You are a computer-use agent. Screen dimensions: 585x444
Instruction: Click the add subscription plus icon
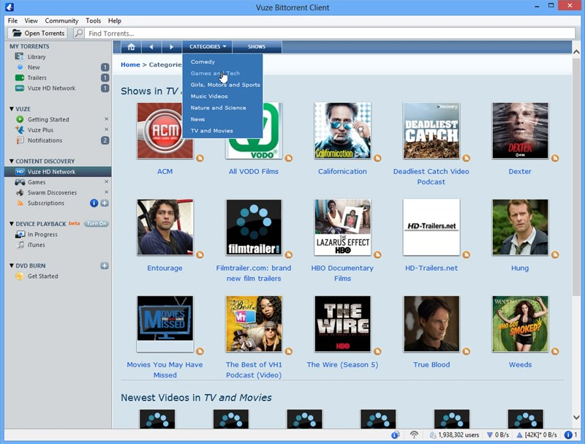(105, 203)
